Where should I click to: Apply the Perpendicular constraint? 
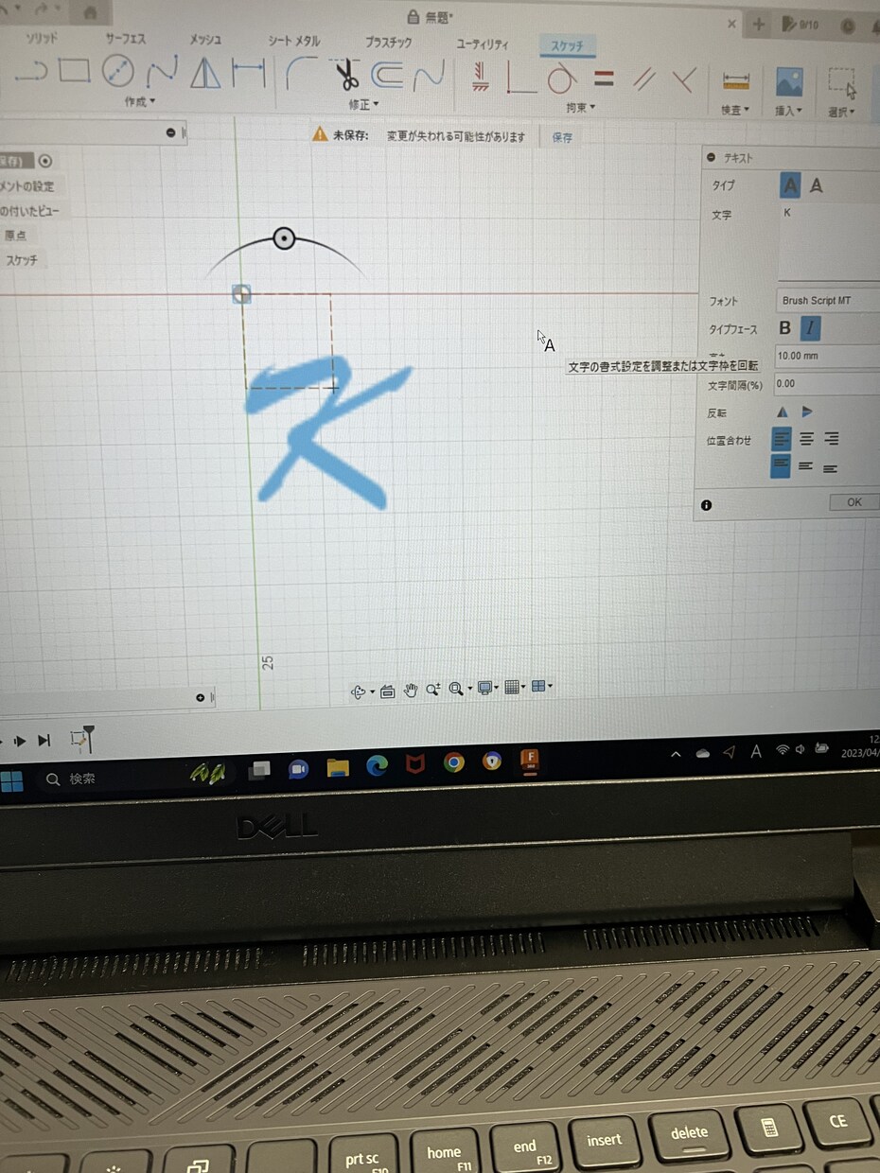685,80
